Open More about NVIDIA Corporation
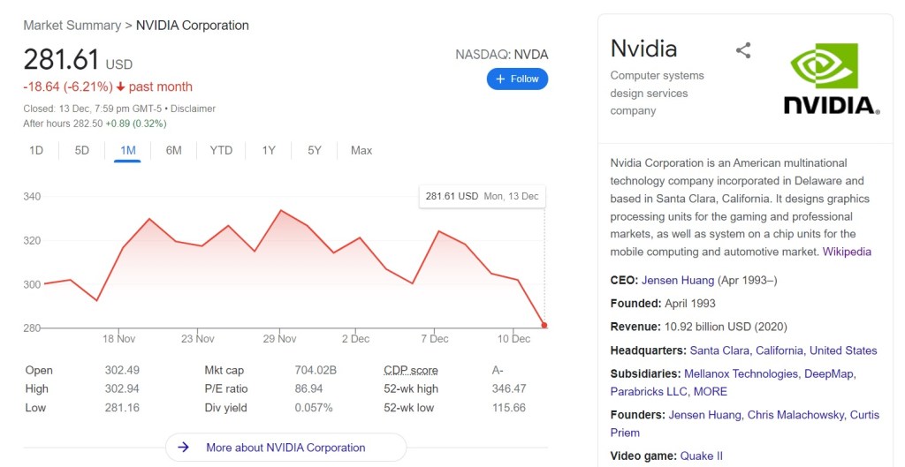 285,448
